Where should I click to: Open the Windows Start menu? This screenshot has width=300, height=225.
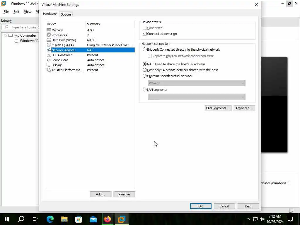pyautogui.click(x=7, y=219)
